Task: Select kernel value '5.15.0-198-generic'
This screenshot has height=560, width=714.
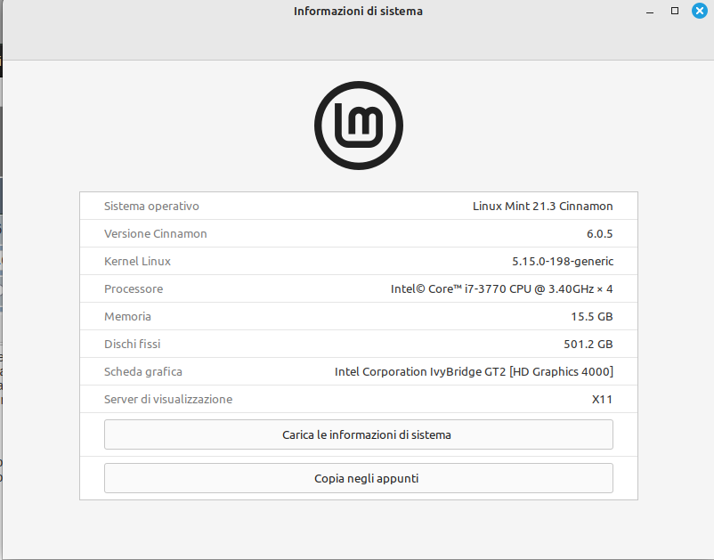Action: click(563, 262)
